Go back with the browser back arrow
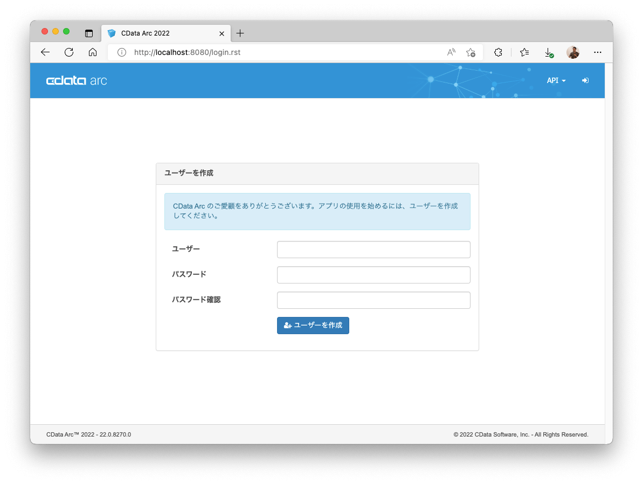The height and width of the screenshot is (484, 643). pyautogui.click(x=45, y=52)
